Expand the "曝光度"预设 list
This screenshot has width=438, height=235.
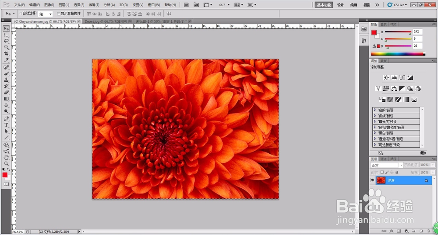coord(374,121)
